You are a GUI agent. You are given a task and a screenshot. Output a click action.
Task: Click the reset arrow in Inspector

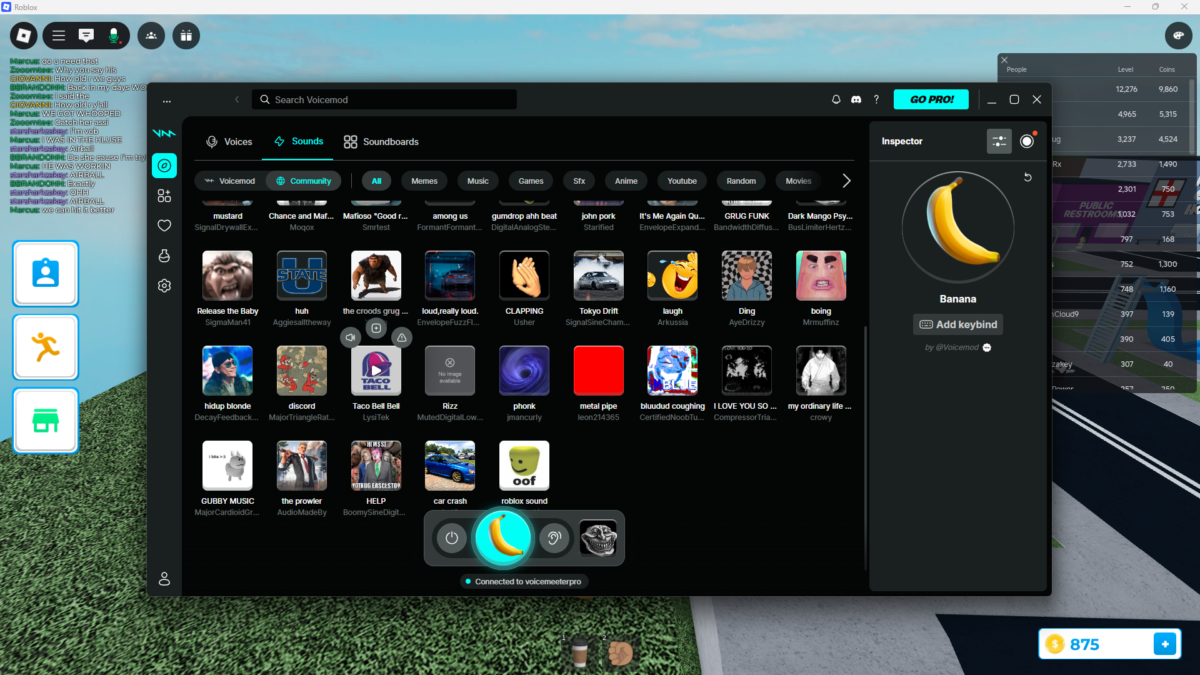(1027, 177)
